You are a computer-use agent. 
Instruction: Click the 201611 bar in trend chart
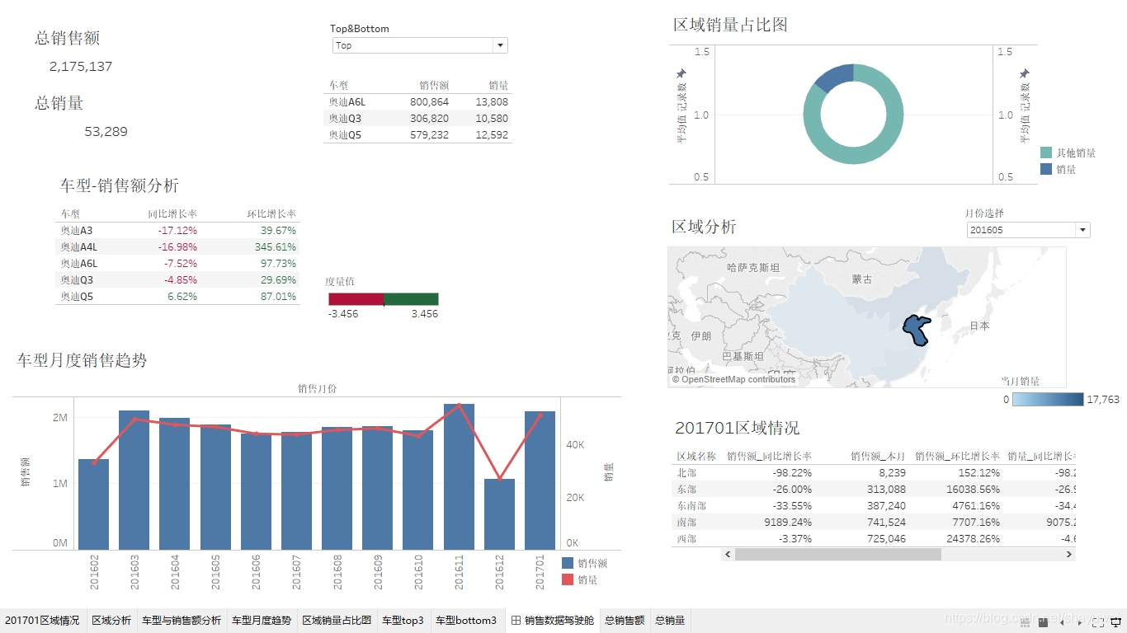(x=459, y=476)
